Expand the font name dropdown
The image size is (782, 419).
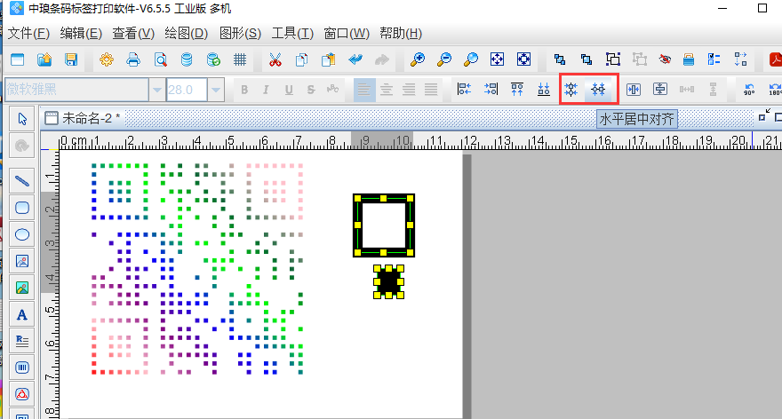click(x=157, y=90)
